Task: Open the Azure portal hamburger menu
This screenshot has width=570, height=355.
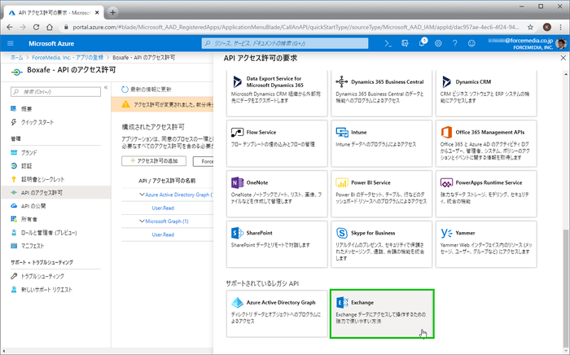Action: coord(11,43)
